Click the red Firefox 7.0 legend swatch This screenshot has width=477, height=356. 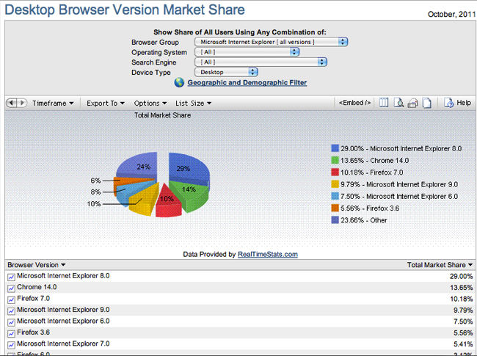click(x=335, y=172)
